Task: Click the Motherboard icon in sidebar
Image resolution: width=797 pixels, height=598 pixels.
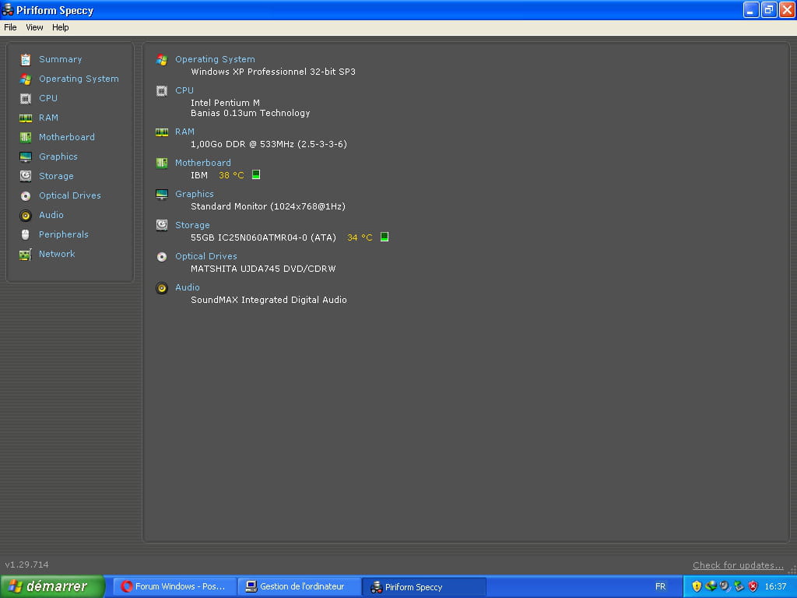Action: tap(26, 137)
